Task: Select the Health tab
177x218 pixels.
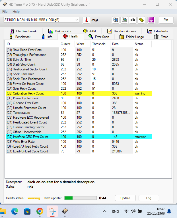Action: pyautogui.click(x=71, y=36)
